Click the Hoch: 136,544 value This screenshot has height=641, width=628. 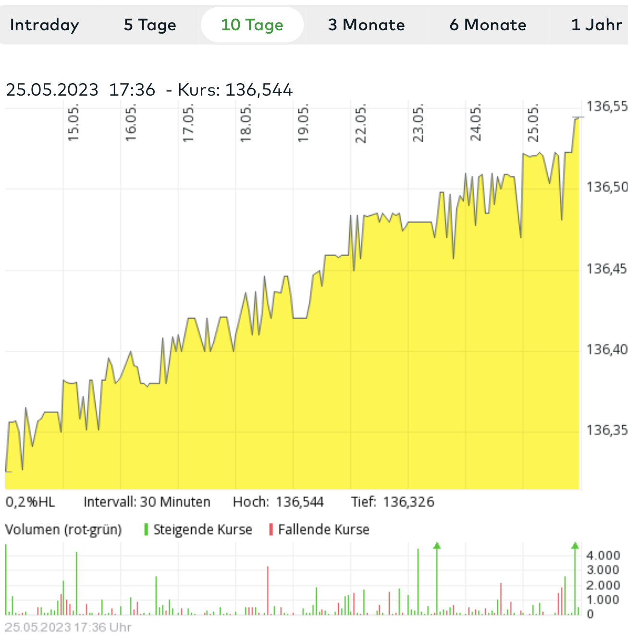click(278, 502)
